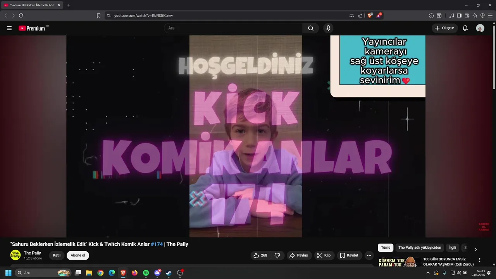Viewport: 496px width, 279px height.
Task: Open YouTube notifications bell
Action: click(x=465, y=28)
